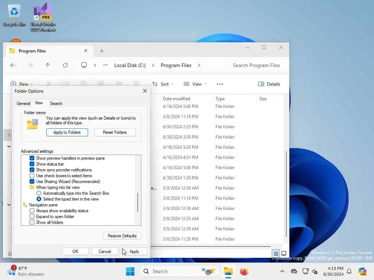Launch Firefox from the taskbar
The height and width of the screenshot is (280, 374).
coord(244,271)
